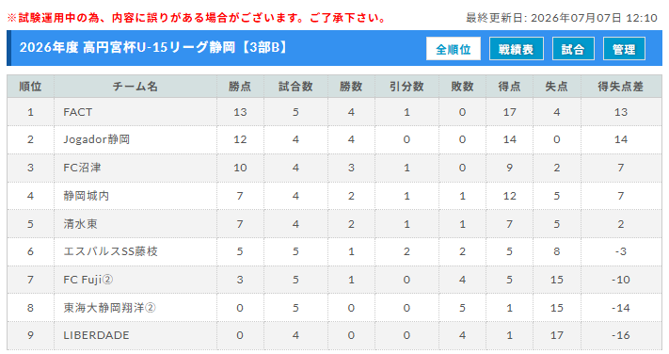Screen dimensions: 669x354
Task: Click the league title 高円宮杯U-15リーグ静岡
Action: [x=159, y=47]
